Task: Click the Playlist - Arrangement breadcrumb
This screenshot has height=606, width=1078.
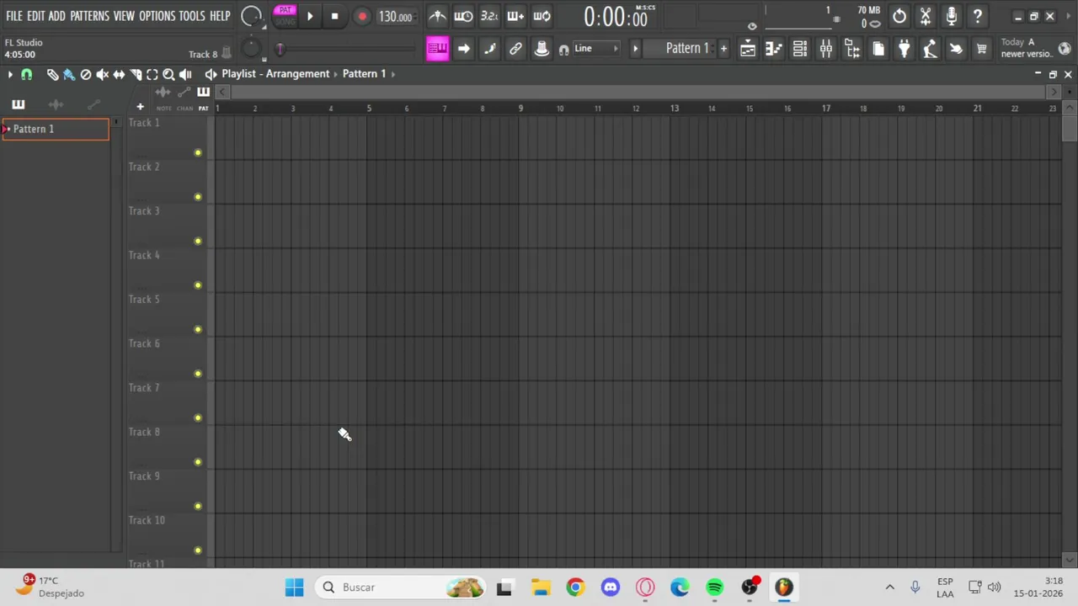Action: coord(275,74)
